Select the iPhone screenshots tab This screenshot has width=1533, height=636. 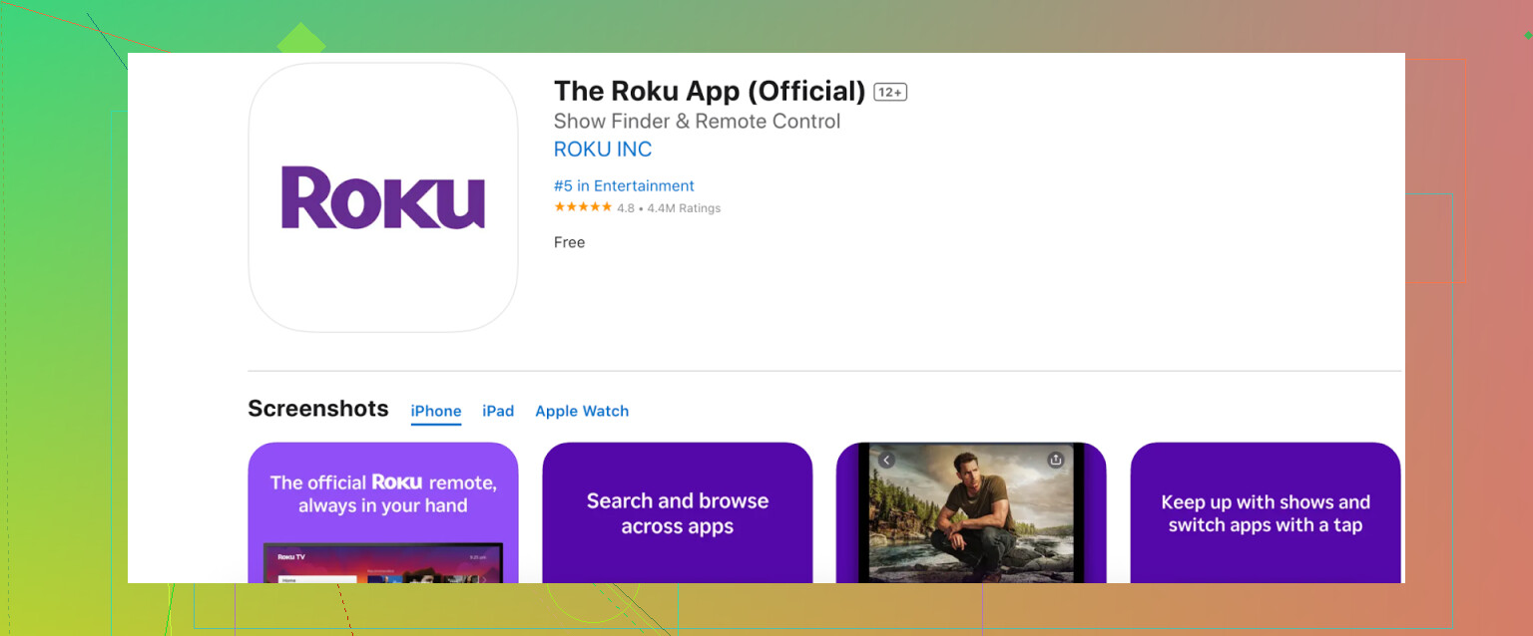pyautogui.click(x=436, y=411)
